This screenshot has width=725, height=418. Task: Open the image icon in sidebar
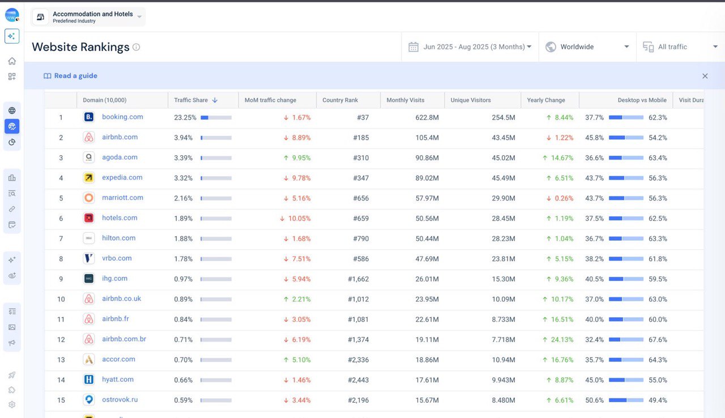click(x=12, y=327)
